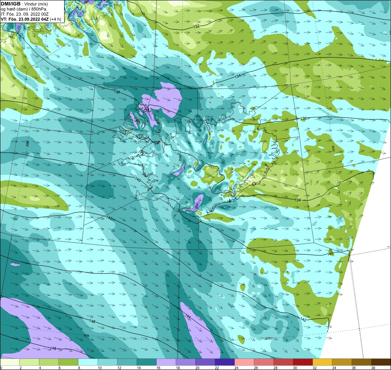
Task: Click the medium teal swatch between 12 and 14
Action: 127,362
